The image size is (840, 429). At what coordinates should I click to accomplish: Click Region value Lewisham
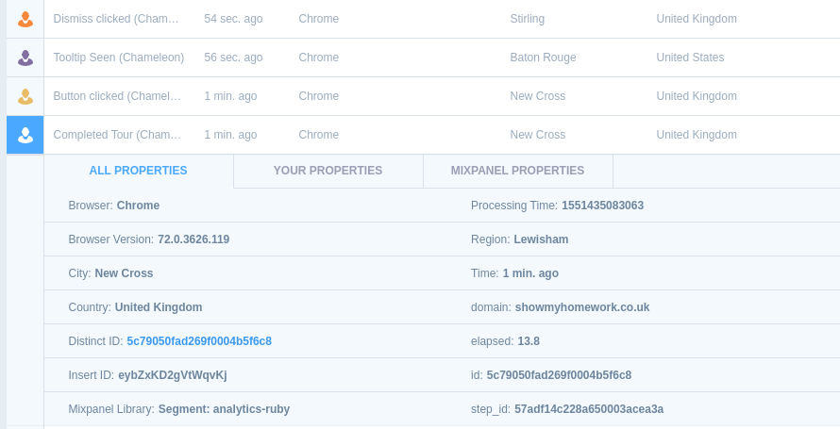tap(541, 239)
